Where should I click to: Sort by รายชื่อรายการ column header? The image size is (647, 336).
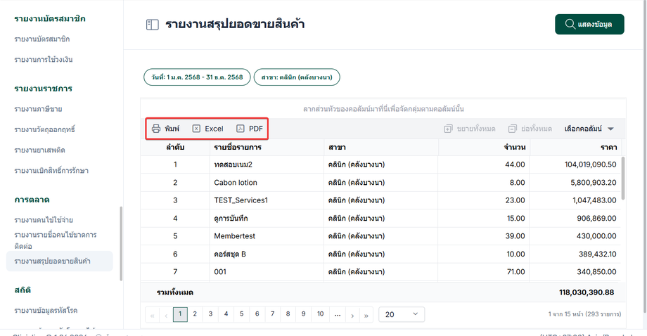267,147
